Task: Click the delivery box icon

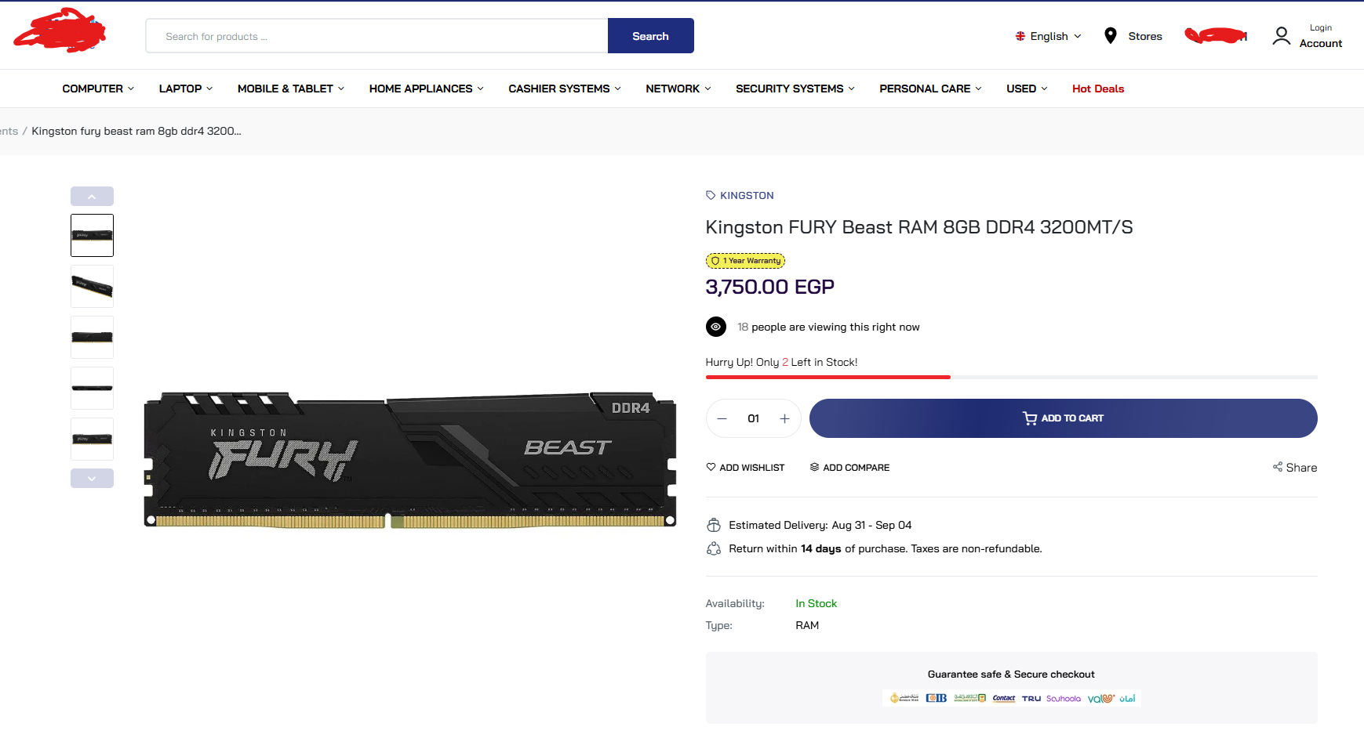Action: (714, 525)
